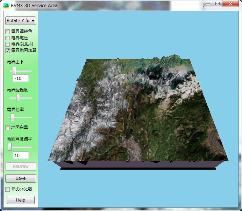
Task: Toggle the 地図白黒 checkbox
Action: pyautogui.click(x=8, y=128)
